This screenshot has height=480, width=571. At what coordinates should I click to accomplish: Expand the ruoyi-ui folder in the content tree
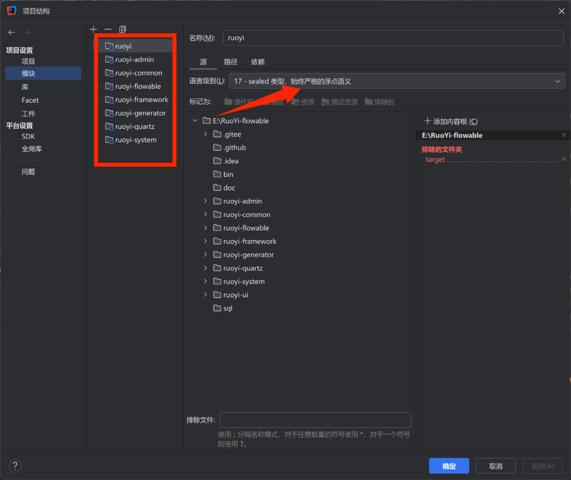[206, 295]
